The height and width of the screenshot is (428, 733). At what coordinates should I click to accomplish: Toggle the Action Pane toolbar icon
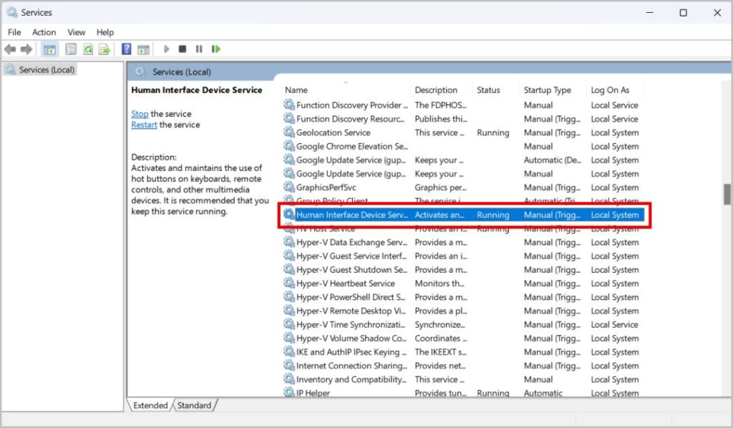pyautogui.click(x=143, y=49)
